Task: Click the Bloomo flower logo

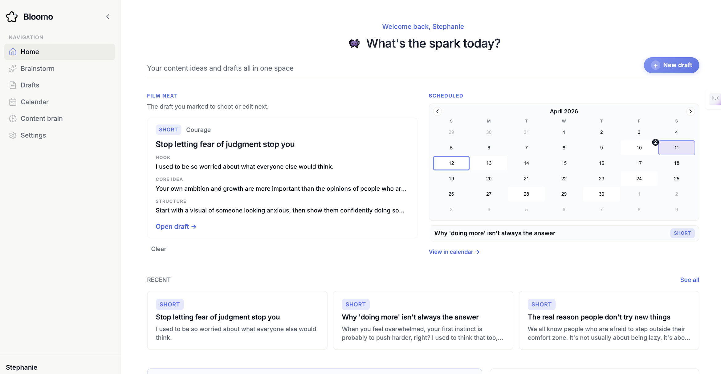Action: click(11, 17)
